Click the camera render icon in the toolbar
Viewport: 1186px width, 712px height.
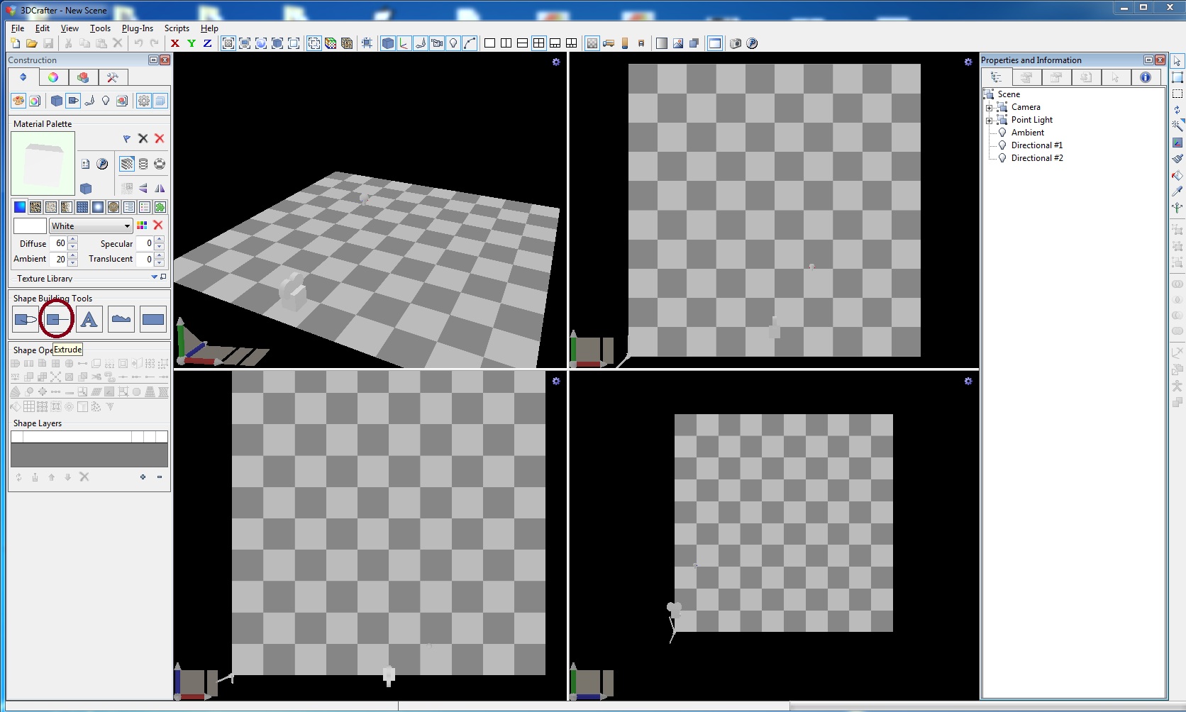736,43
